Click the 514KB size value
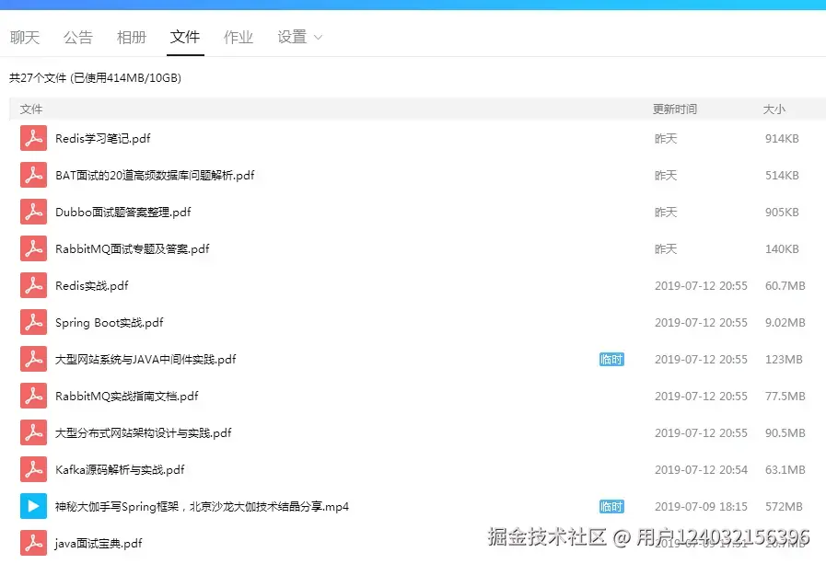 click(x=782, y=175)
